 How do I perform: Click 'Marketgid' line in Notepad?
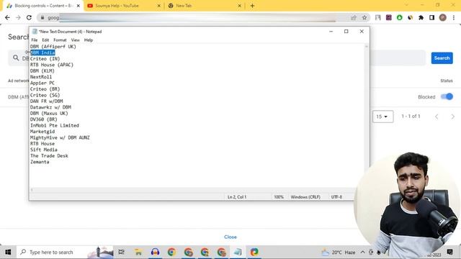coord(42,132)
